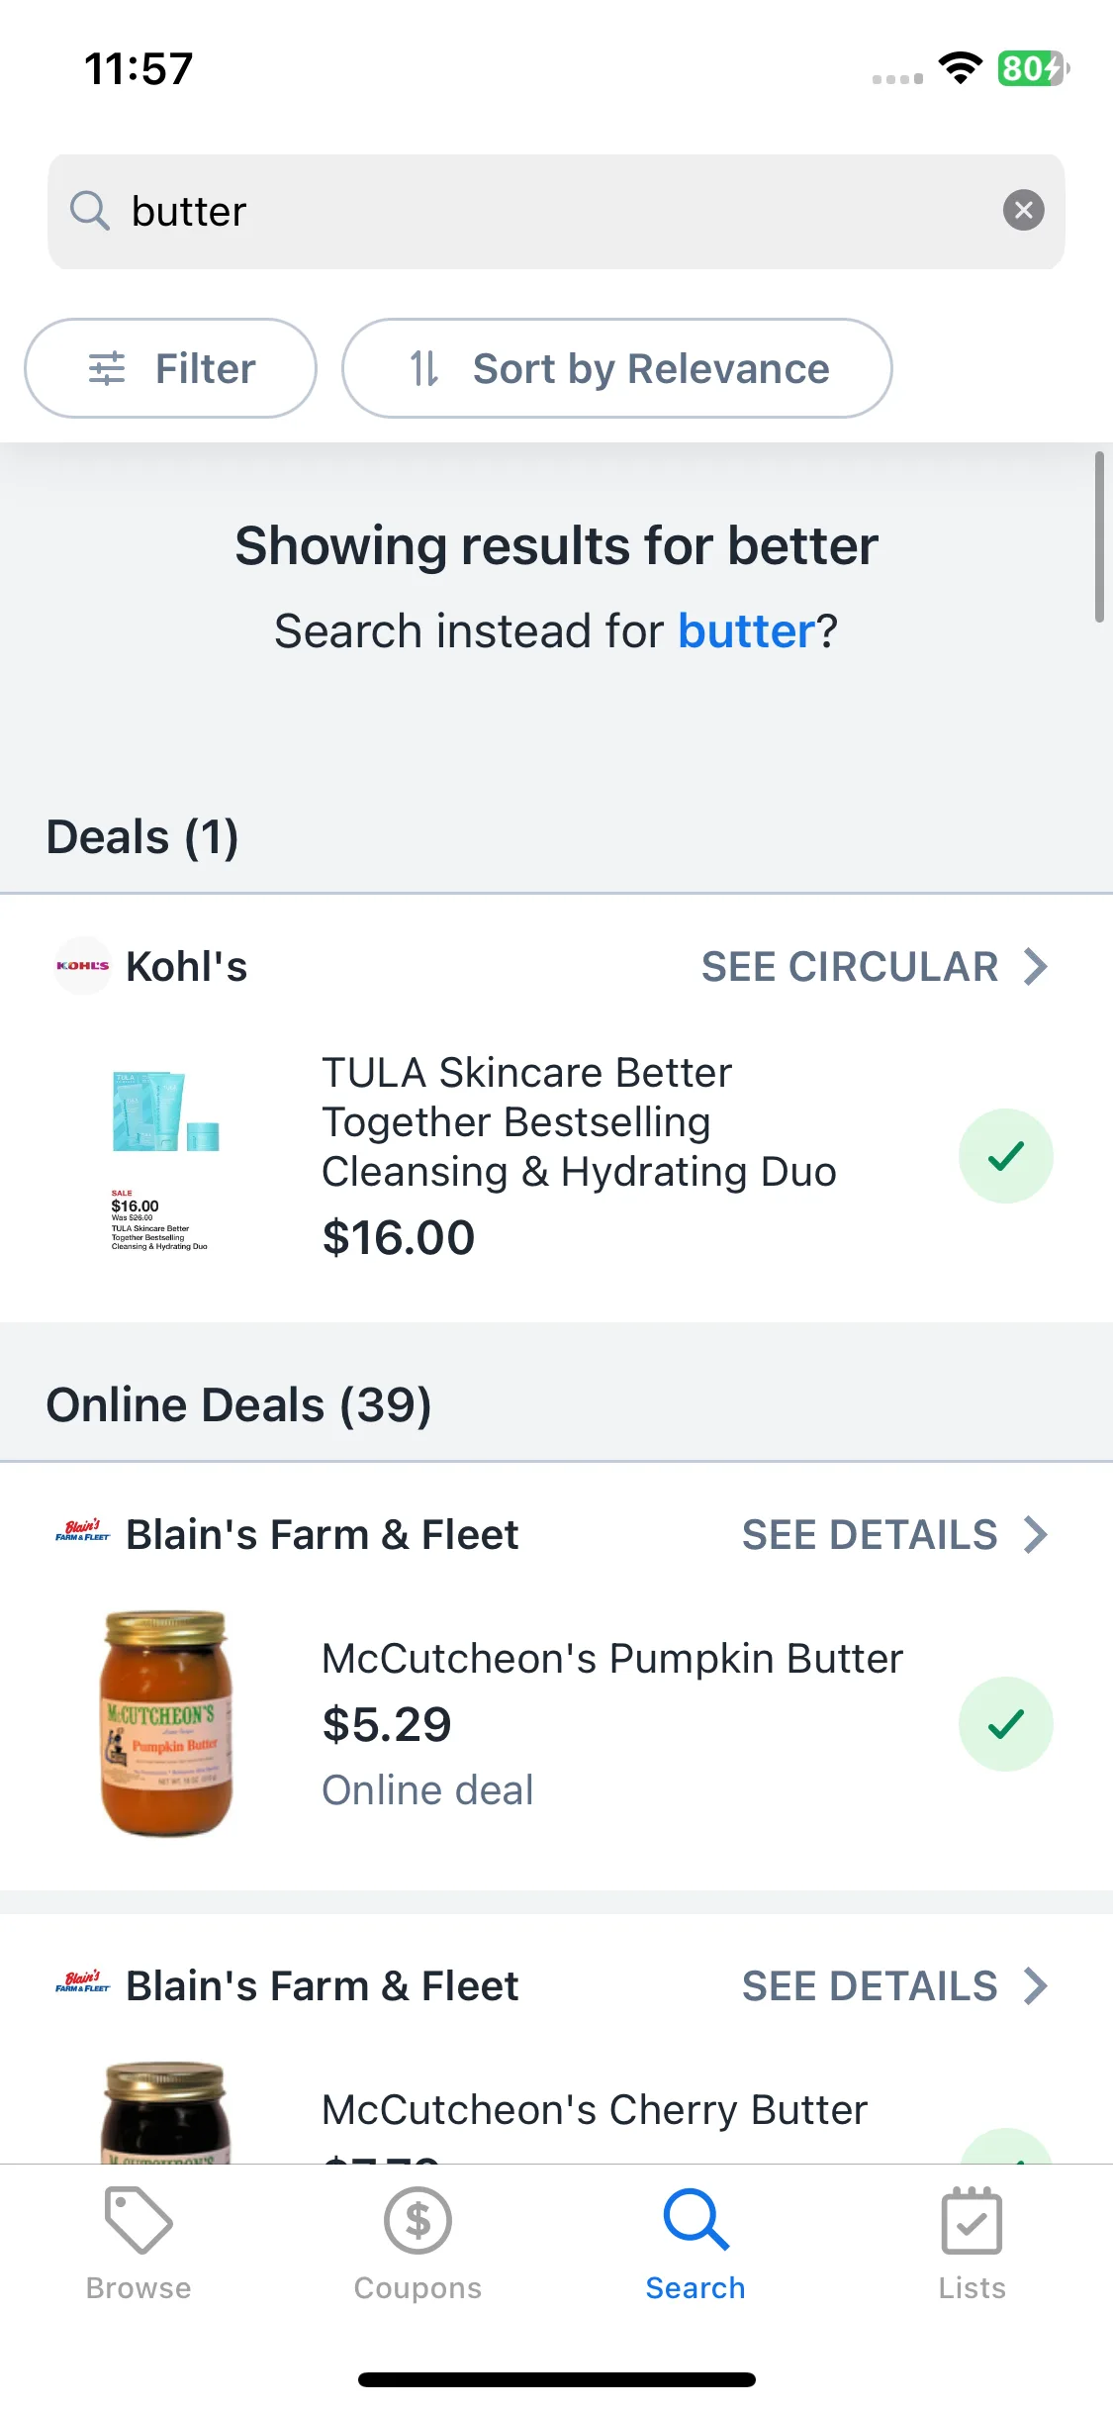Viewport: 1113px width, 2411px height.
Task: Open the Filter options button
Action: pyautogui.click(x=170, y=368)
